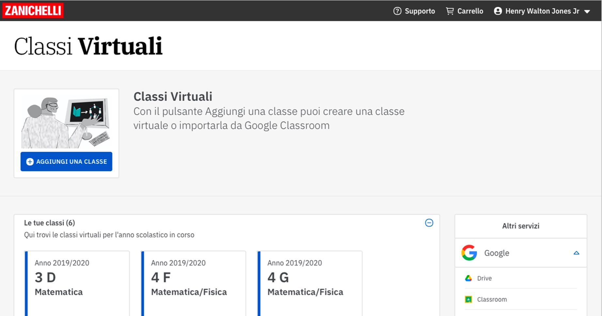This screenshot has width=602, height=316.
Task: Toggle the Altri servizi Google section closed
Action: tap(577, 253)
